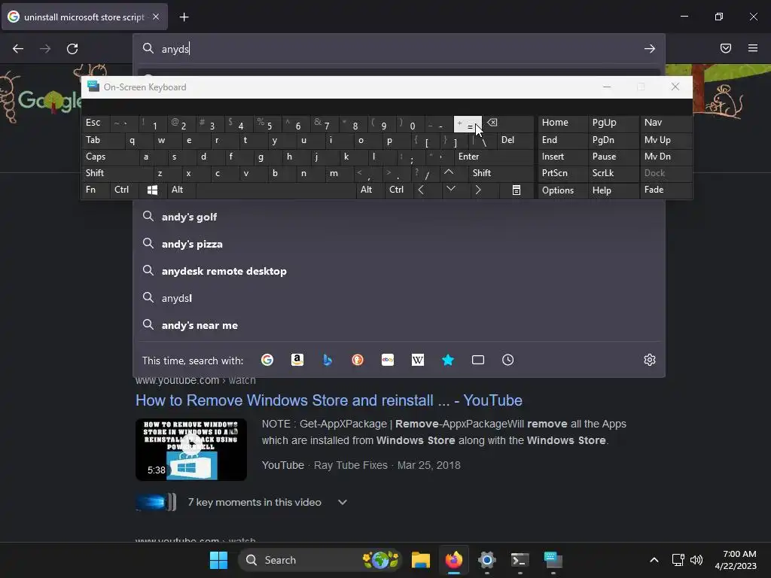Toggle the Caps key on On-Screen Keyboard
Screen dimensions: 771x578
click(110, 157)
